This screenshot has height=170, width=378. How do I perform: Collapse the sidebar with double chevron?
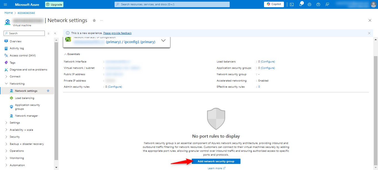click(x=55, y=33)
